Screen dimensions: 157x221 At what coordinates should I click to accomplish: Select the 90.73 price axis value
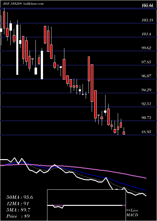click(x=146, y=118)
